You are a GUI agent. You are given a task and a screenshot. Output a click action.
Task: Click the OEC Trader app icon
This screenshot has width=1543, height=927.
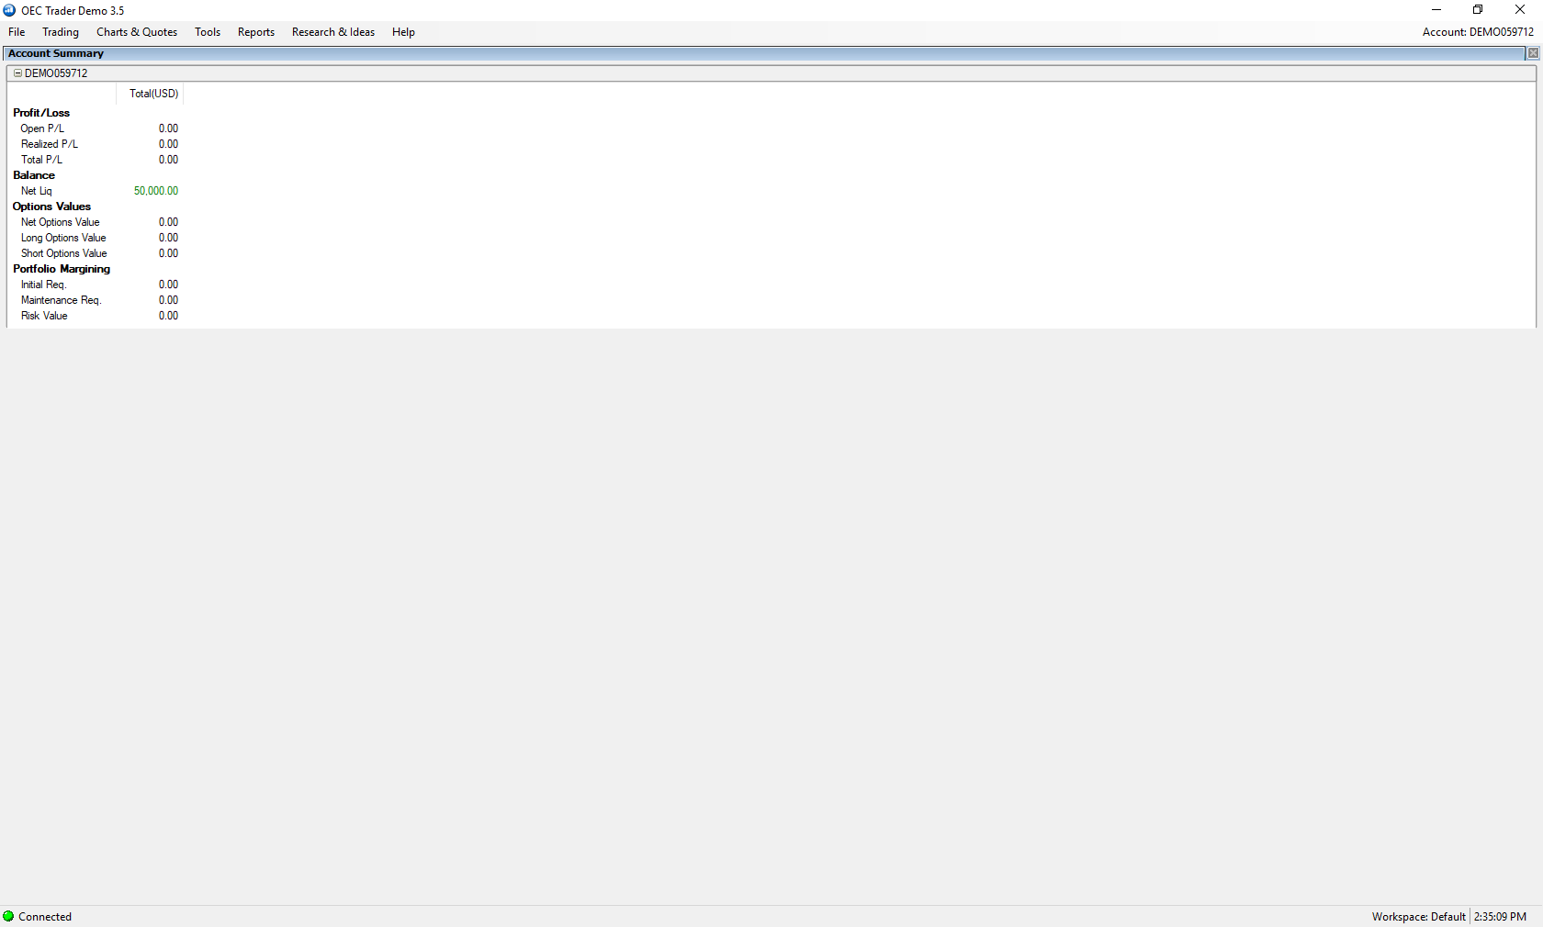[9, 10]
